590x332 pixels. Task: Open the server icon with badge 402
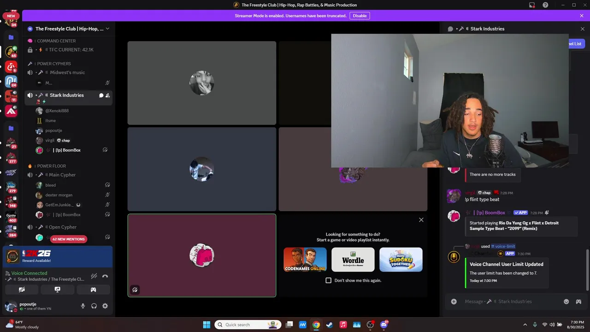tap(11, 216)
